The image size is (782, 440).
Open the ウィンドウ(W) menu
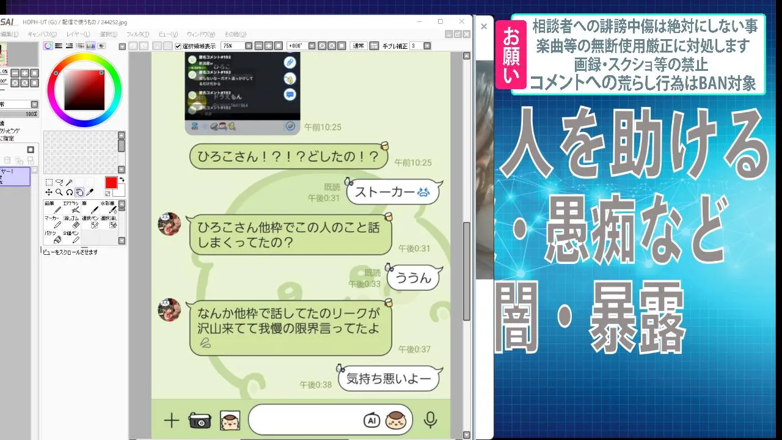click(x=201, y=34)
